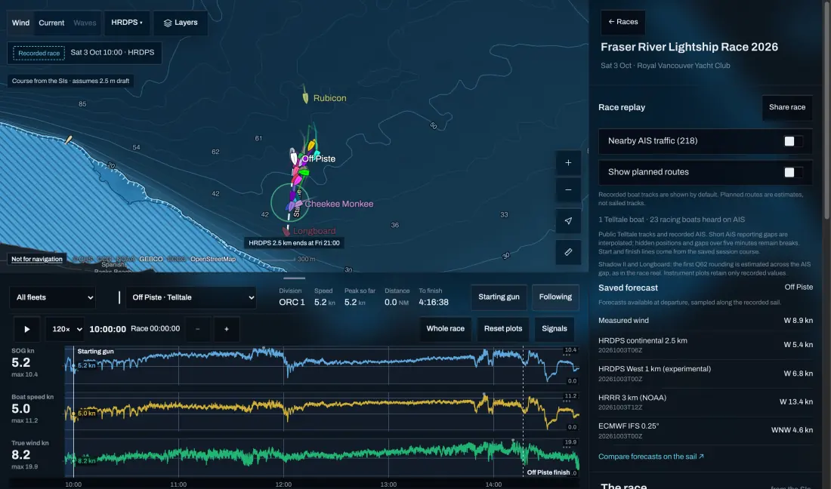The height and width of the screenshot is (489, 831).
Task: Click the Not for navigation link
Action: (x=36, y=259)
